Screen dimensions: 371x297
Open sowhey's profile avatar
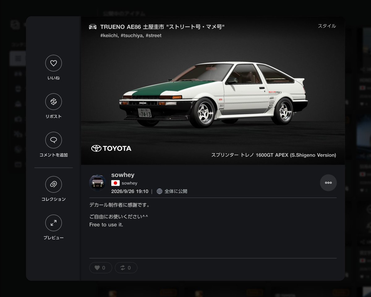coord(98,183)
